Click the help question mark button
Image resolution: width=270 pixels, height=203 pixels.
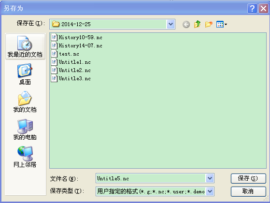coord(252,8)
